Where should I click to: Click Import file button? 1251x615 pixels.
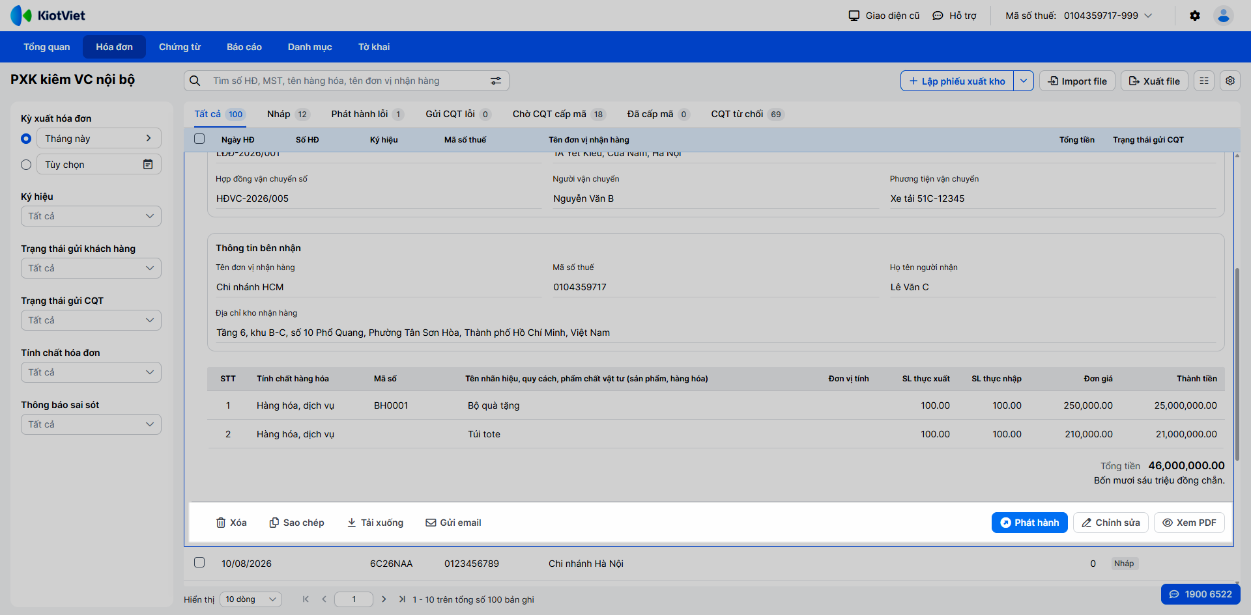point(1078,81)
